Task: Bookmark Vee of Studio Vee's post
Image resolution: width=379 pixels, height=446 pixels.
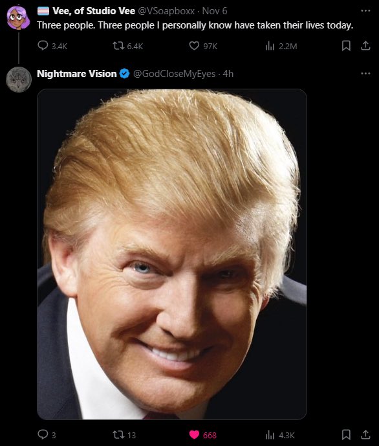Action: [x=346, y=45]
